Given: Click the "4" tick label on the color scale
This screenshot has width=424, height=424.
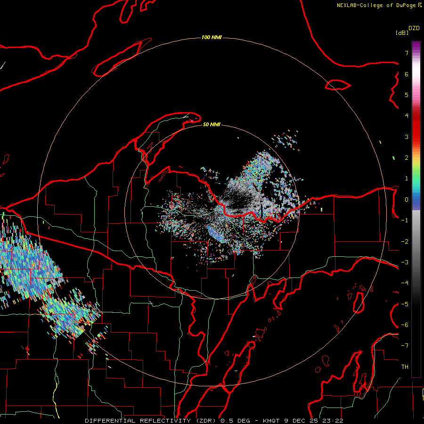Looking at the screenshot, I should coord(407,116).
